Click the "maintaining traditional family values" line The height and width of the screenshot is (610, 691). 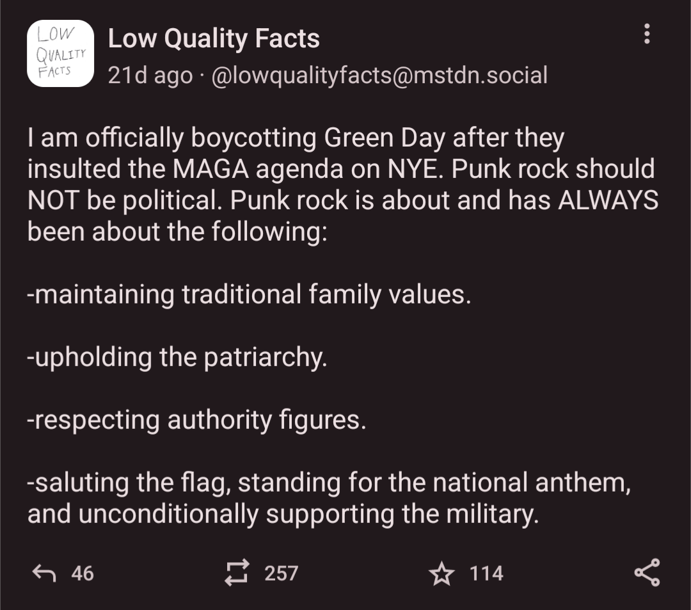pos(249,294)
